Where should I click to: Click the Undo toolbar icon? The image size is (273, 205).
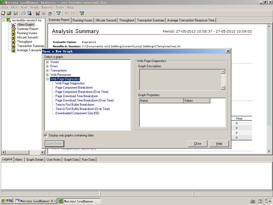coord(67,13)
